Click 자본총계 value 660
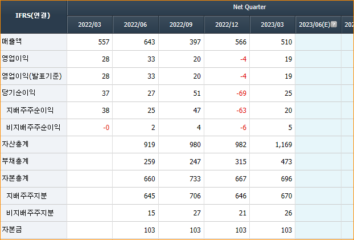 pyautogui.click(x=150, y=179)
